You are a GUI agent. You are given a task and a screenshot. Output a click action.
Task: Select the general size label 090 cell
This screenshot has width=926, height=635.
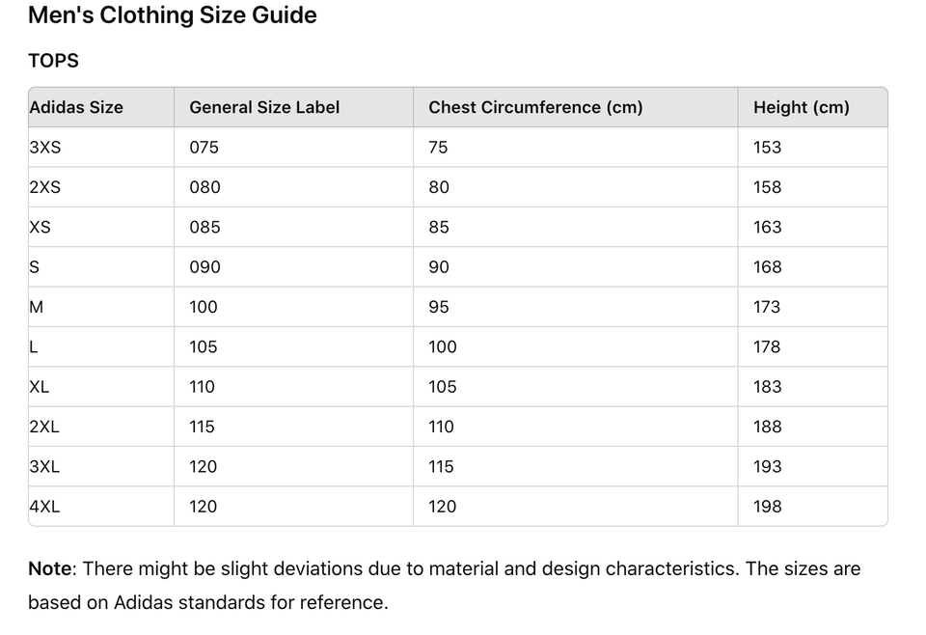[x=204, y=267]
